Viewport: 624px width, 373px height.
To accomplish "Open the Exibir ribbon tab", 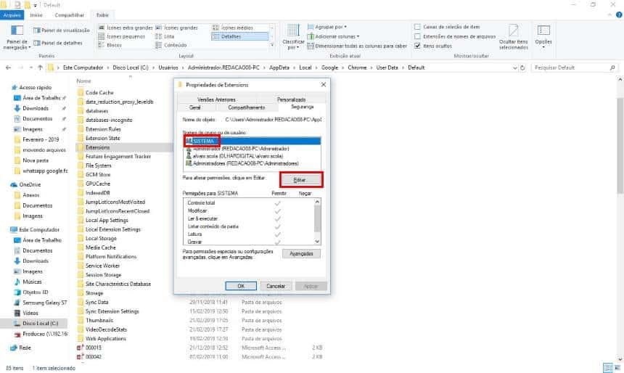I will tap(102, 15).
